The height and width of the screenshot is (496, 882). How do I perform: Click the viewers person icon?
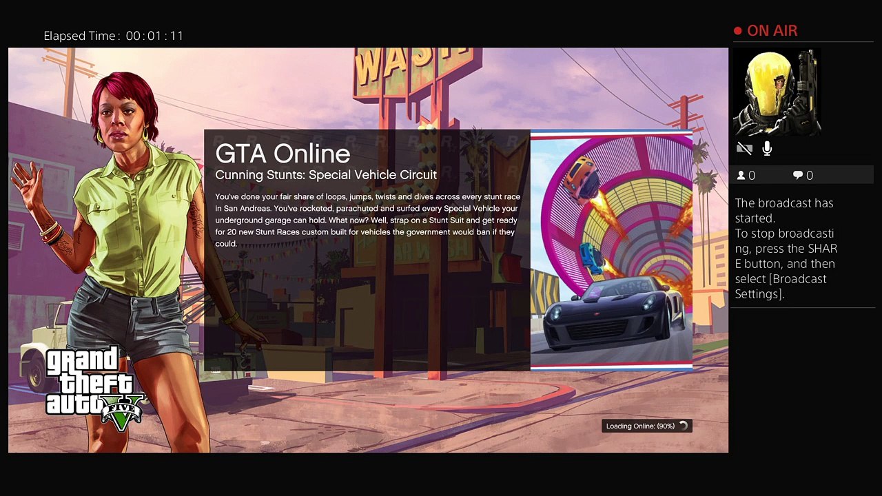(x=741, y=176)
